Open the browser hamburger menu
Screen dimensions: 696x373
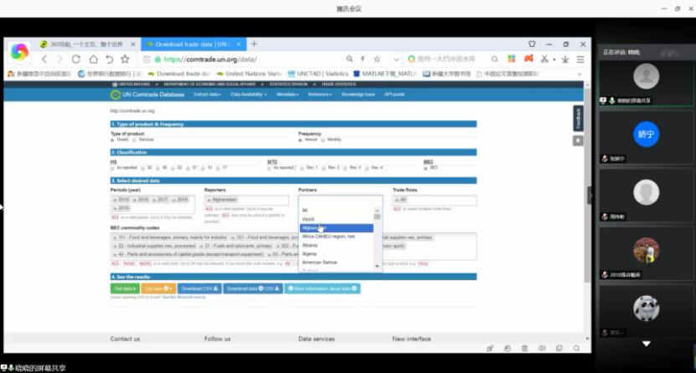point(580,59)
